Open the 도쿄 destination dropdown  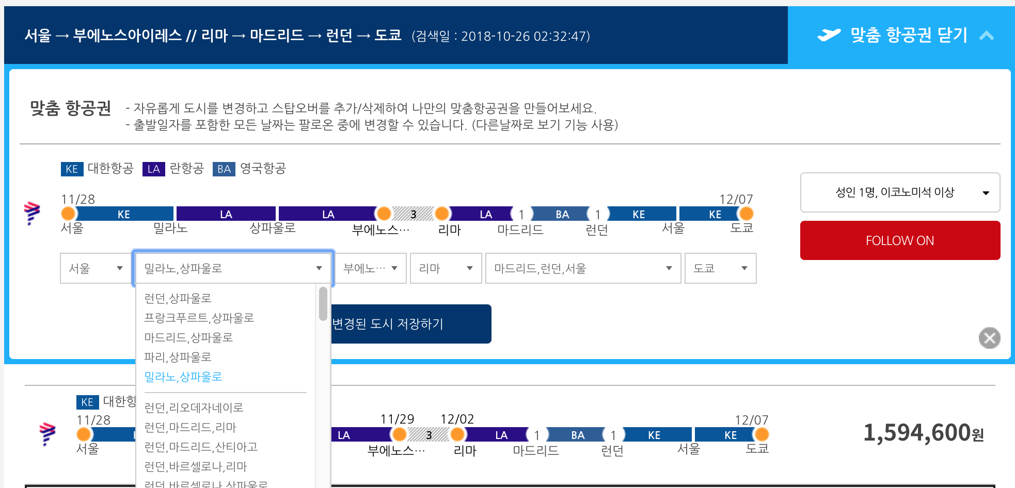[720, 268]
